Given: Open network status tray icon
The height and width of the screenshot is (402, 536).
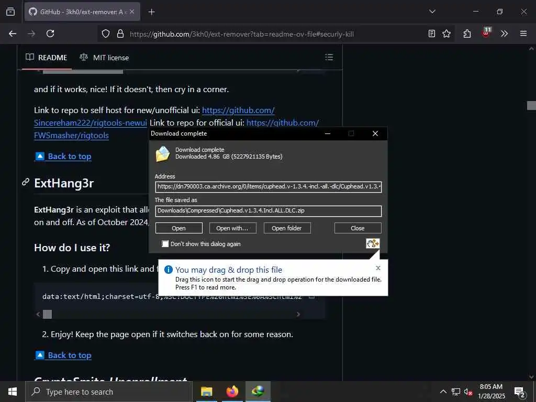Looking at the screenshot, I should pos(456,392).
